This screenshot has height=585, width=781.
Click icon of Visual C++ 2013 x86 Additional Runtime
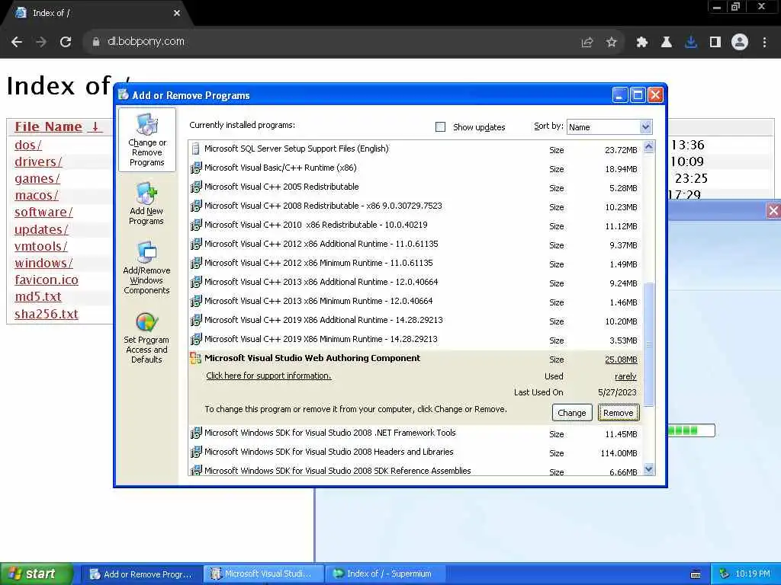[196, 282]
